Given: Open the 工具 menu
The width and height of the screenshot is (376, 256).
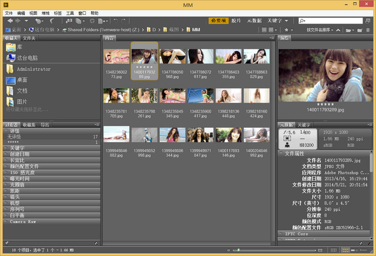Looking at the screenshot, I should coord(70,12).
